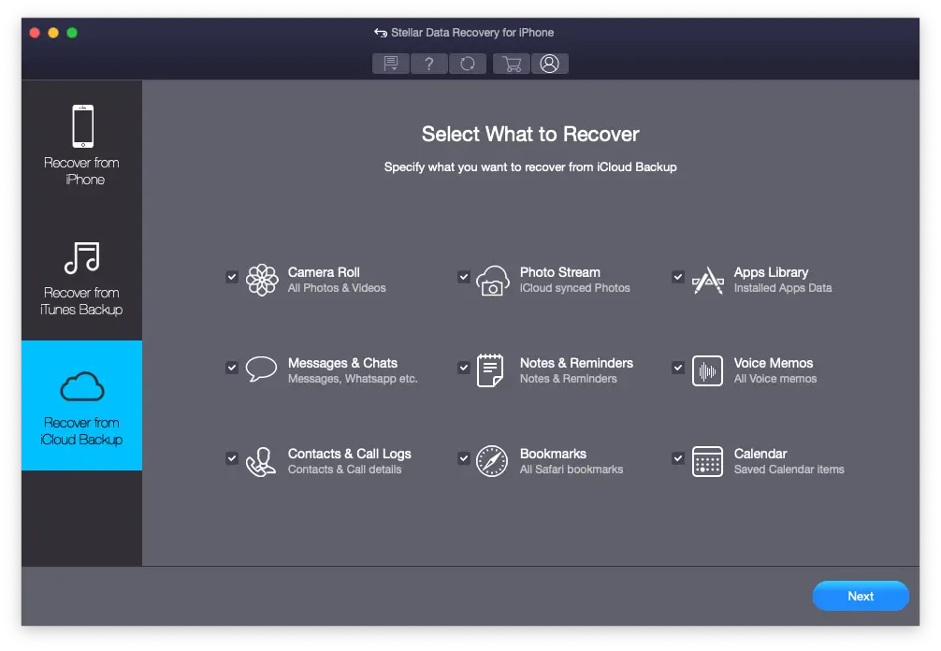Click the 'Bookmarks' label
This screenshot has width=941, height=651.
[x=554, y=454]
